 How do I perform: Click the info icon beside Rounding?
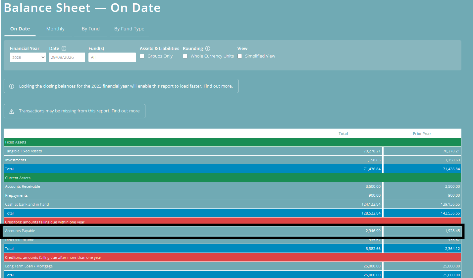208,48
